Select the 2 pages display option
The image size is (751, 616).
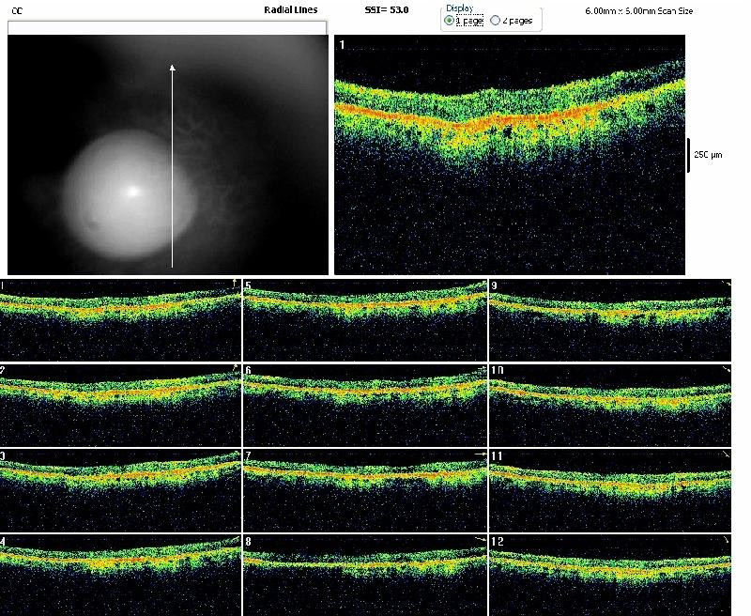(496, 20)
